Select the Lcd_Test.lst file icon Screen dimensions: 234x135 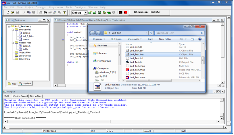127,62
